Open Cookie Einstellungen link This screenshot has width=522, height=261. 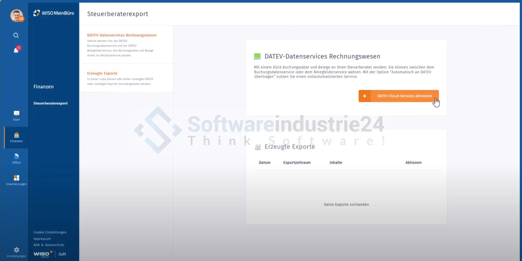point(50,232)
